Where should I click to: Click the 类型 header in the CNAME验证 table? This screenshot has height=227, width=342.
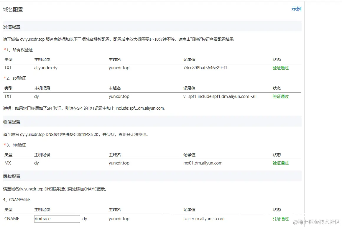point(9,210)
